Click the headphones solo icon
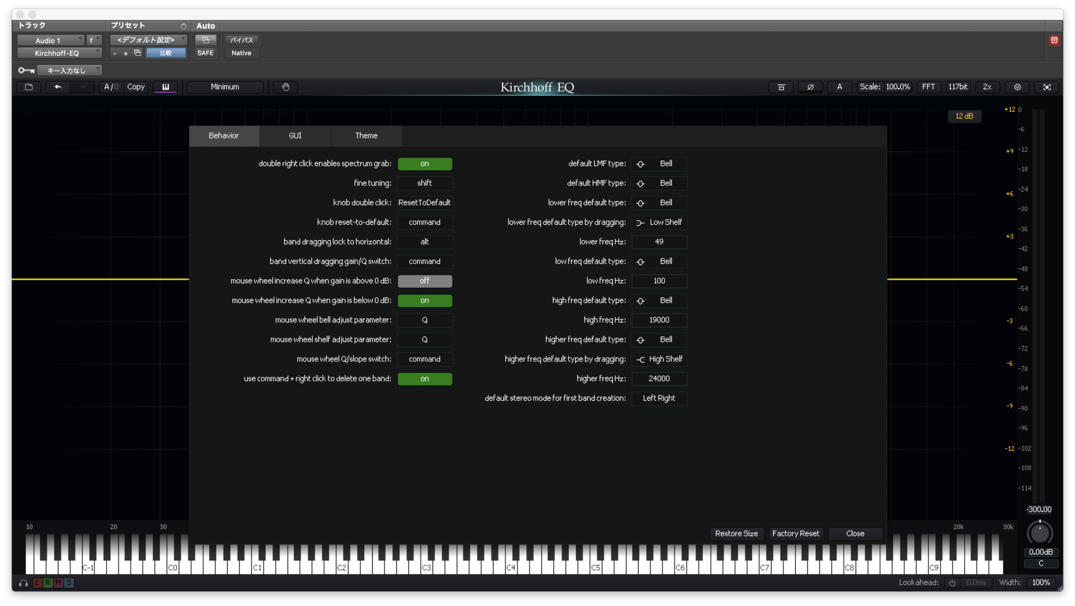The height and width of the screenshot is (606, 1075). point(23,583)
